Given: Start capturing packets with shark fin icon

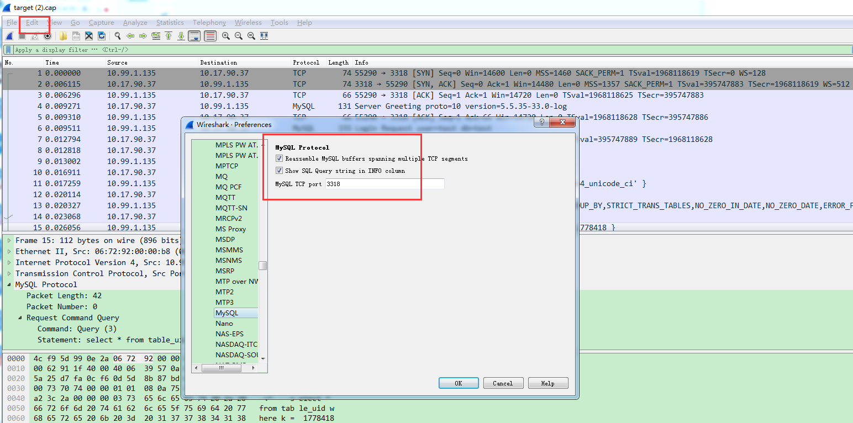Looking at the screenshot, I should [x=9, y=36].
